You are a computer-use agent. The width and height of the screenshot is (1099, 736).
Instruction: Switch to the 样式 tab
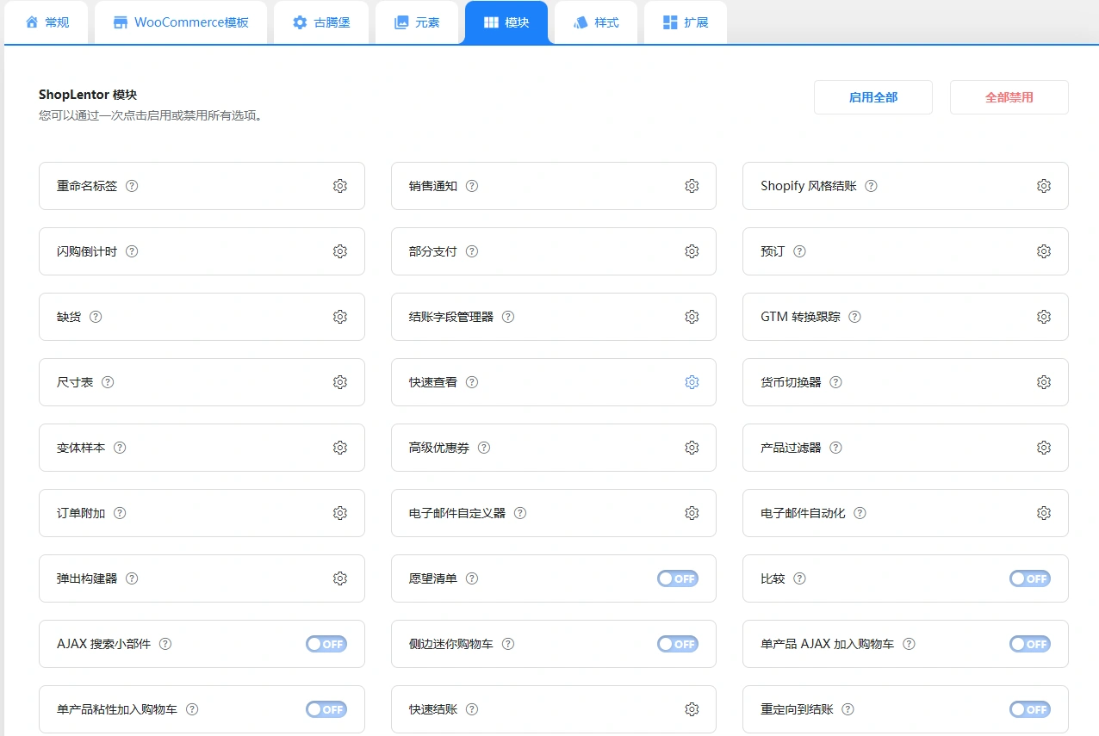[595, 22]
